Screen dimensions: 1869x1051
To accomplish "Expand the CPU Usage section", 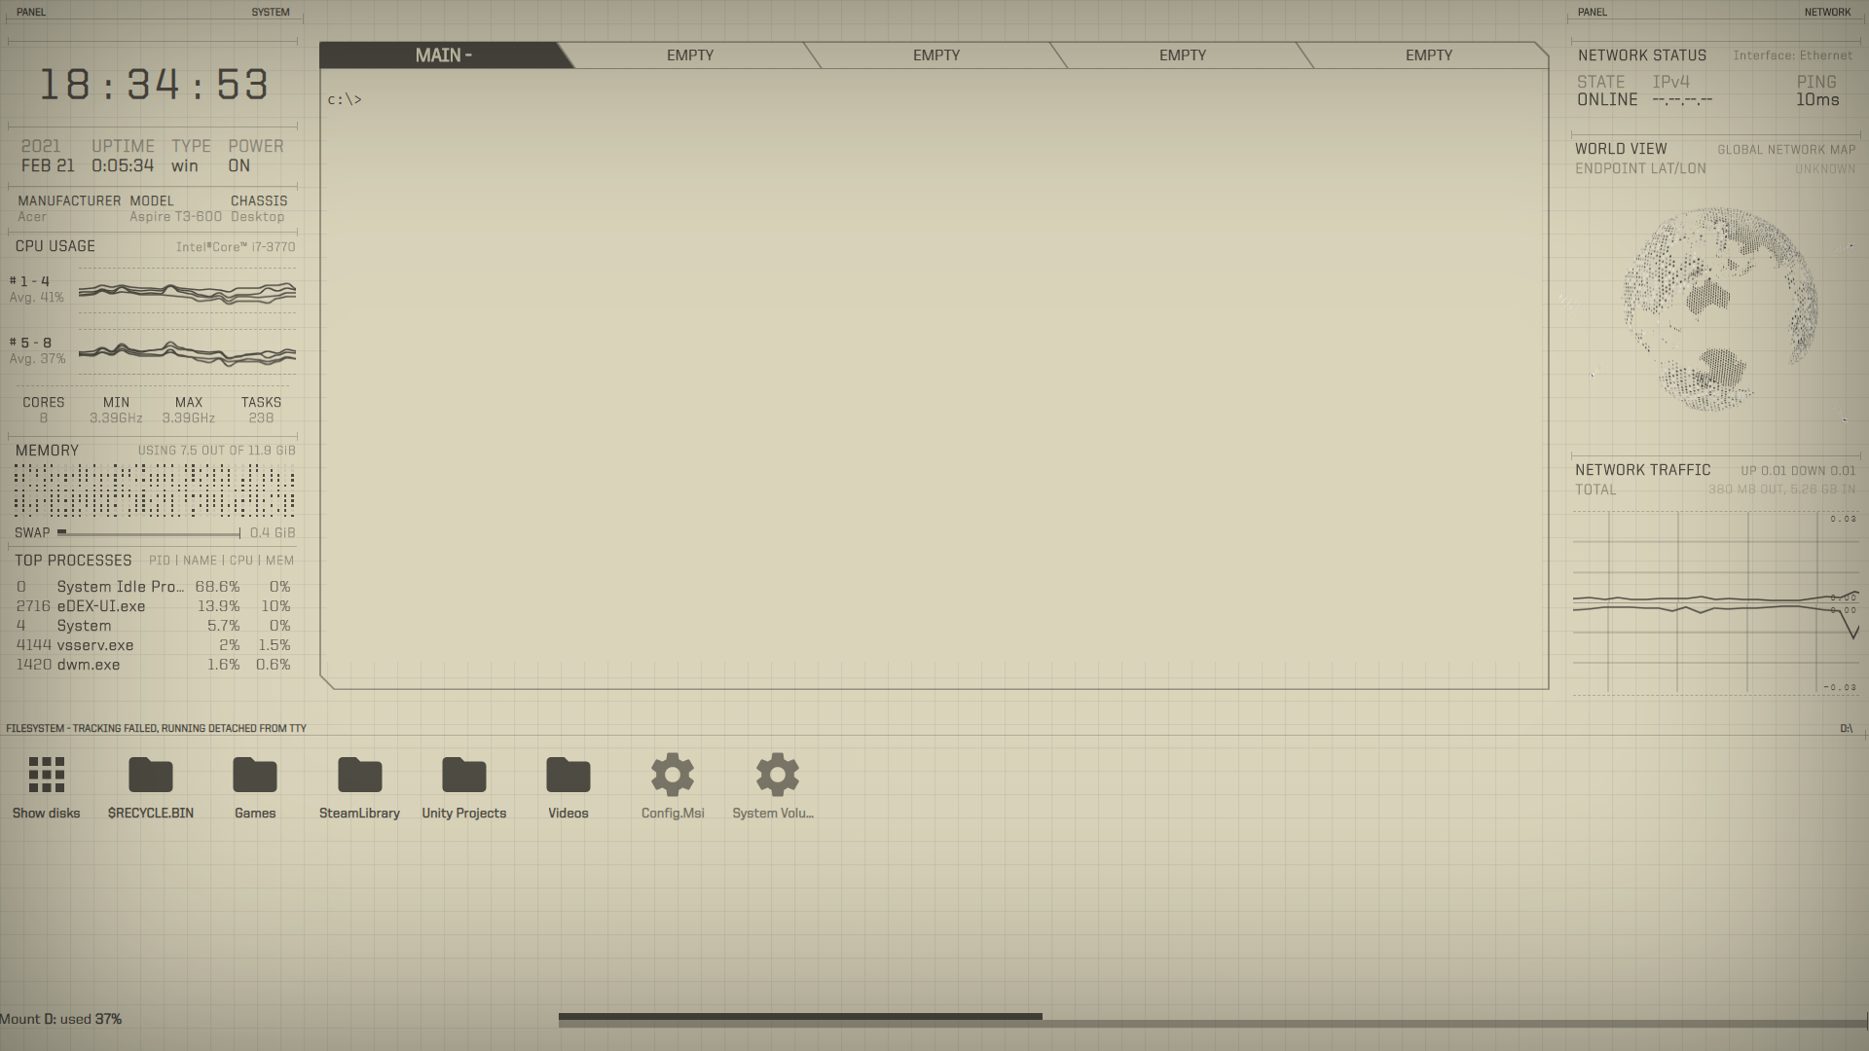I will (x=52, y=245).
